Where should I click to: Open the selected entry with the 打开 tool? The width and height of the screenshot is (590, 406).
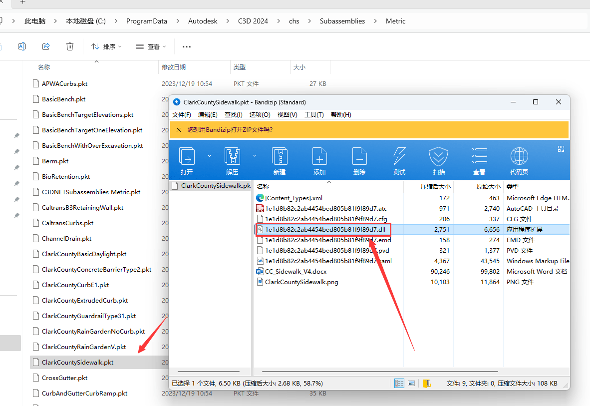click(x=187, y=160)
